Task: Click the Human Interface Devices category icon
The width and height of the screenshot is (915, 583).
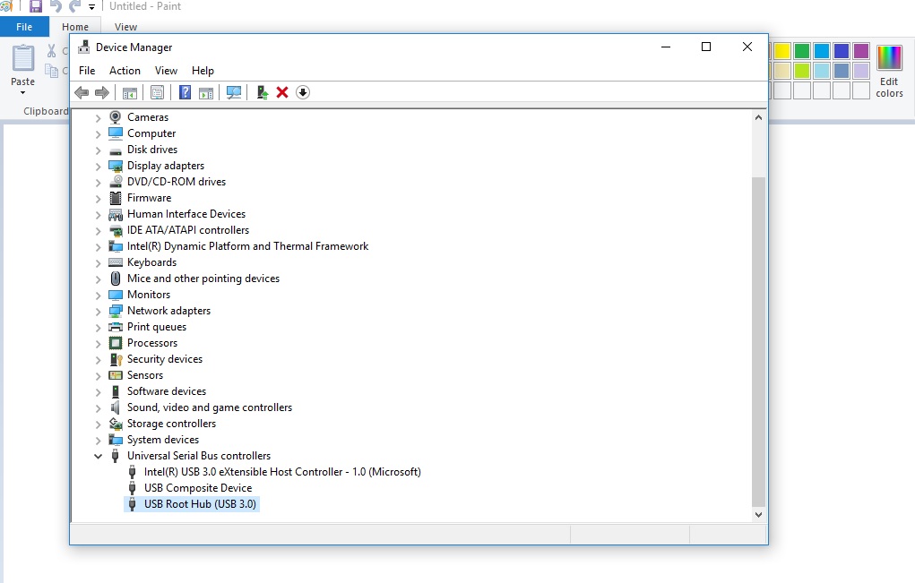Action: pos(116,214)
